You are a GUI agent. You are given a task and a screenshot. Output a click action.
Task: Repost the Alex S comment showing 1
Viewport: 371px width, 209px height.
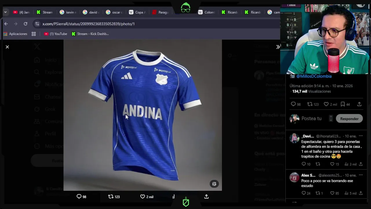click(319, 193)
